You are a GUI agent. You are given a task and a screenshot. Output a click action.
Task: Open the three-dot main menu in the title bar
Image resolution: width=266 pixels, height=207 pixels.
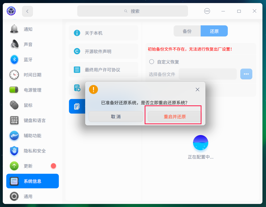point(207,11)
